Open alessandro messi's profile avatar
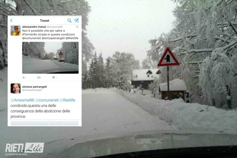Screen dimensions: 237x158 (x=15, y=30)
